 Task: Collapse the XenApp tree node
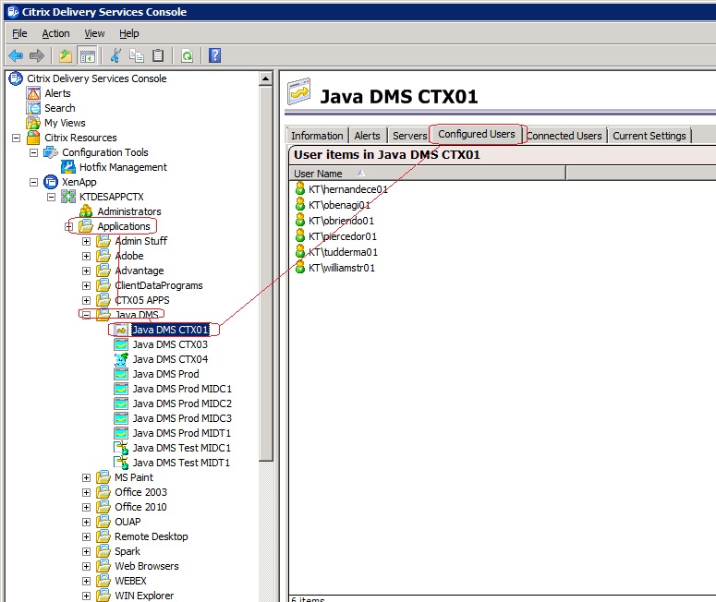click(34, 182)
